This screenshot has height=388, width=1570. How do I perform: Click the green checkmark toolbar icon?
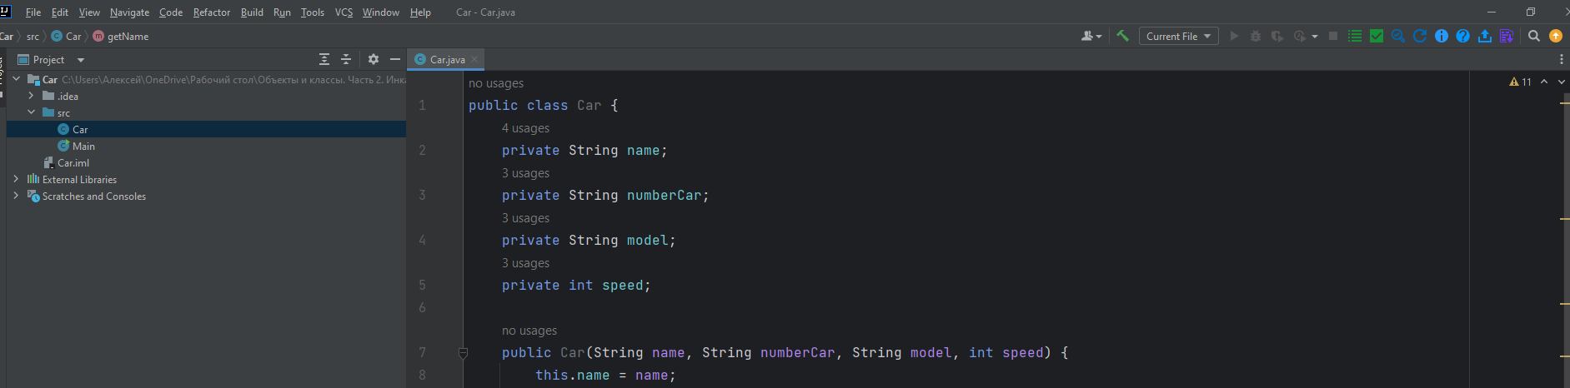click(x=1377, y=36)
